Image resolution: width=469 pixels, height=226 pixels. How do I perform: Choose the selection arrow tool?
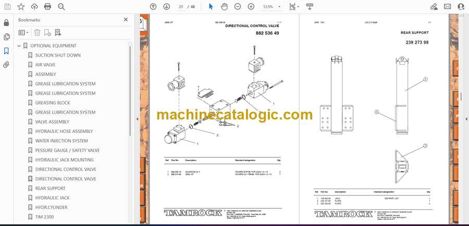[211, 7]
